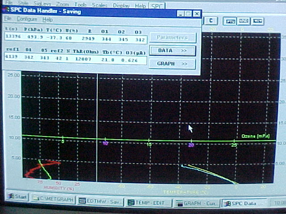Image resolution: width=286 pixels, height=214 pixels.
Task: Click the temperature value -37.3
Action: [54, 37]
